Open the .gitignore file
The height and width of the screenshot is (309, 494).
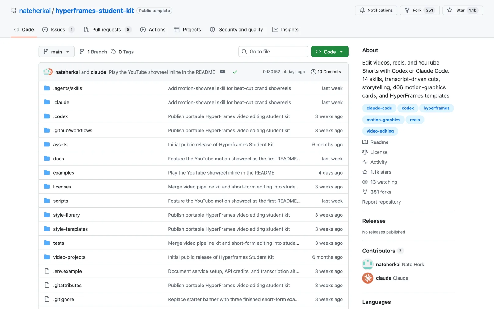click(64, 299)
